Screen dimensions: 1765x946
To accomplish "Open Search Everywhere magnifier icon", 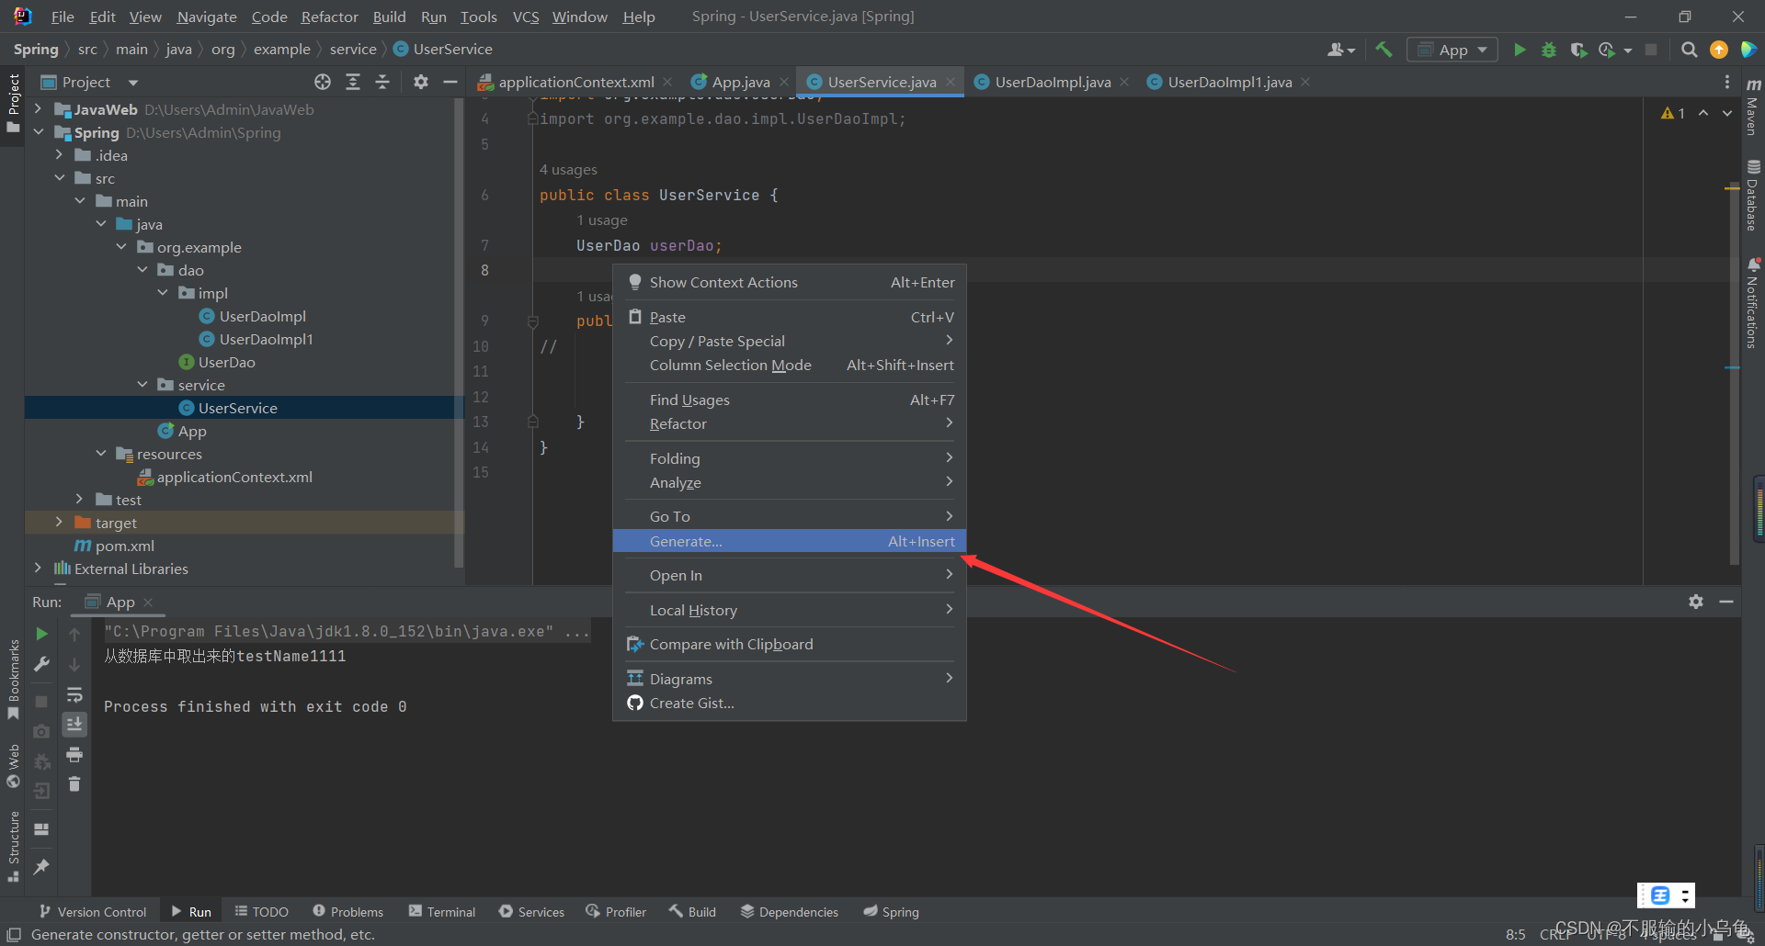I will click(1689, 50).
